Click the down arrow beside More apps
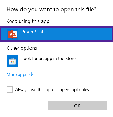This screenshot has width=113, height=117. click(31, 75)
